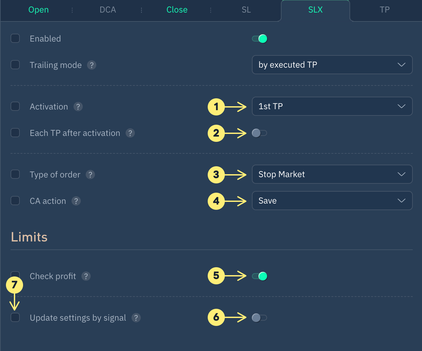Screen dimensions: 422x351
Task: Expand the Activation dropdown showing 1st TP
Action: [x=332, y=106]
